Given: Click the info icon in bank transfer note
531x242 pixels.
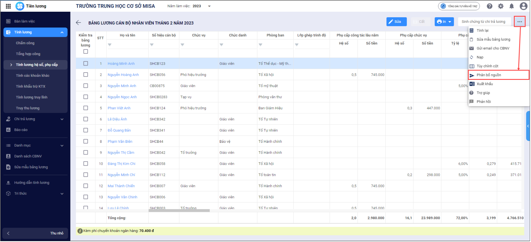Looking at the screenshot, I should click(80, 231).
